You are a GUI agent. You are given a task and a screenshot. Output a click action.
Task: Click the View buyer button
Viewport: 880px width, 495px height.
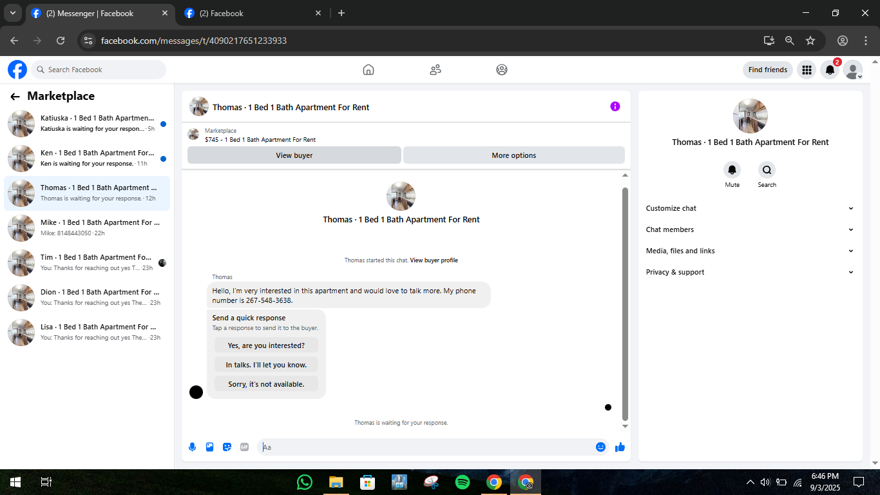click(294, 155)
